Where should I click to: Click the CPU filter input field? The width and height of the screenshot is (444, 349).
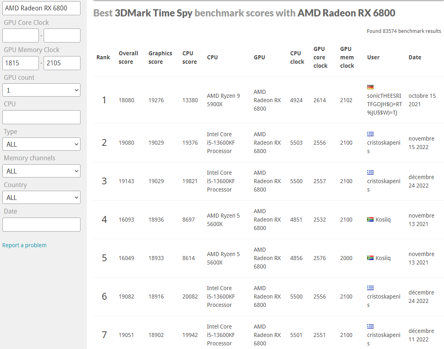(41, 117)
